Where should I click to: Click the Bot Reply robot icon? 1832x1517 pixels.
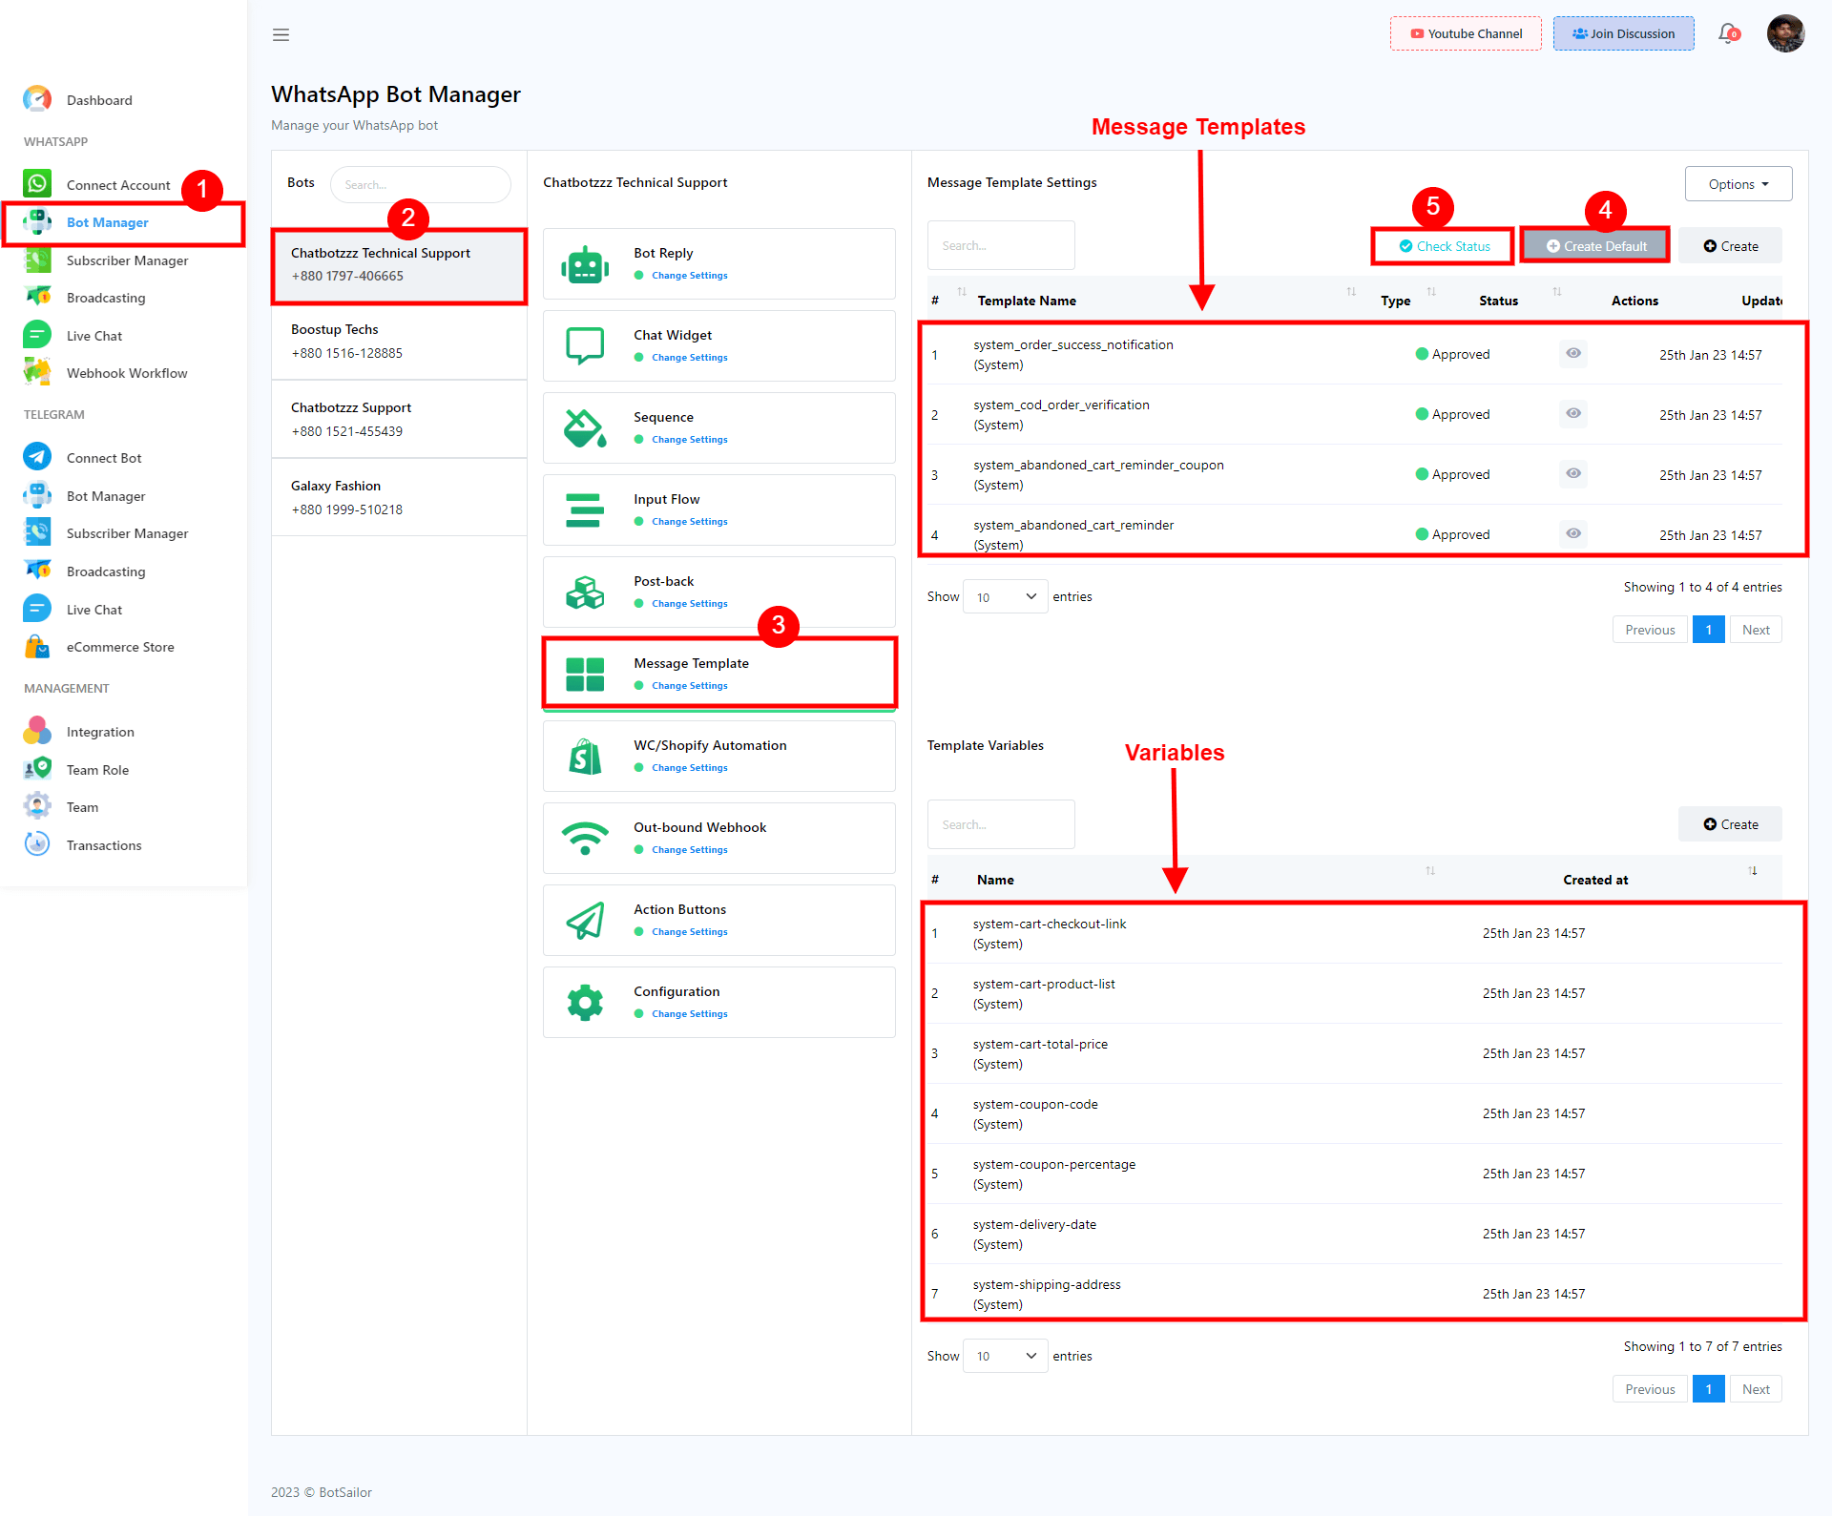point(585,264)
